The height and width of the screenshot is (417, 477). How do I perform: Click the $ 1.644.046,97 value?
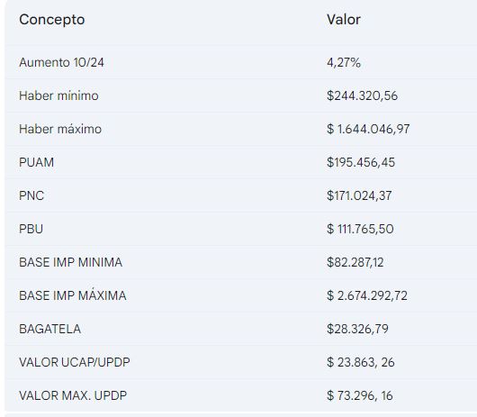pyautogui.click(x=368, y=129)
